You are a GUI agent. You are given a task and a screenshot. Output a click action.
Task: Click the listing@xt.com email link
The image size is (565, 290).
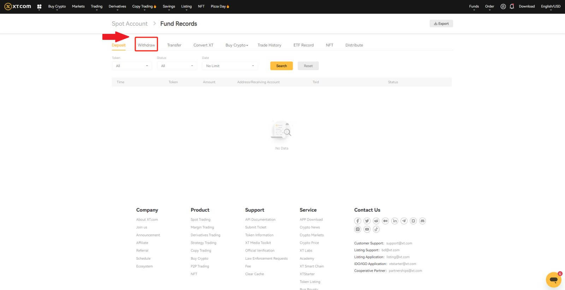pos(398,257)
